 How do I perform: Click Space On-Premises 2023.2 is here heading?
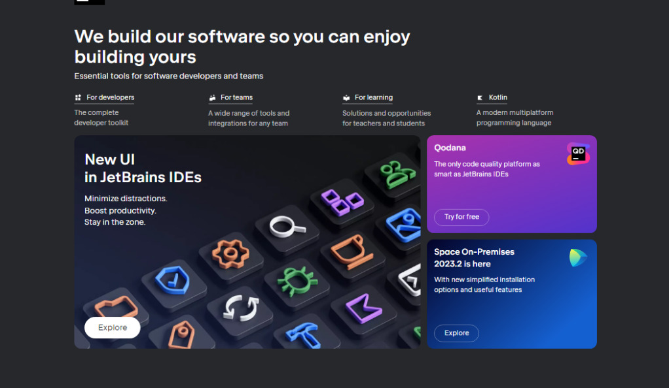[474, 257]
